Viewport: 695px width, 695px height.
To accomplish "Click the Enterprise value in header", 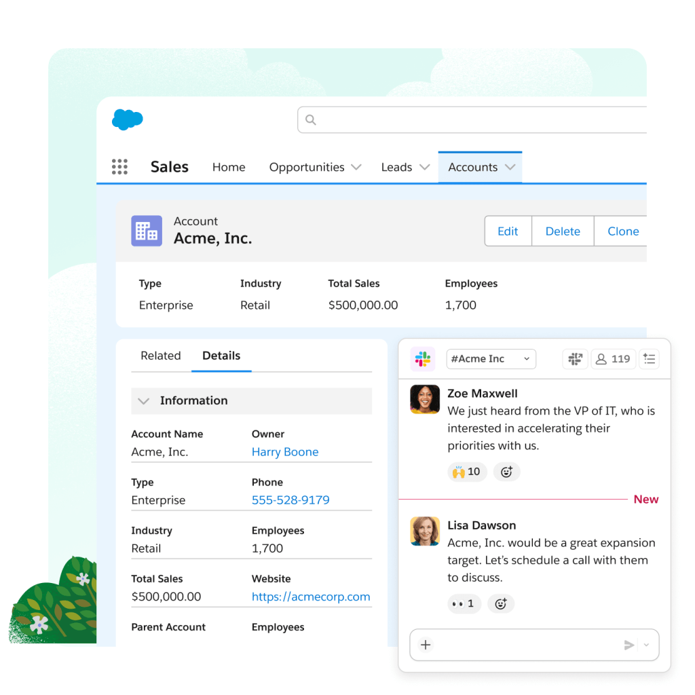I will pos(166,305).
